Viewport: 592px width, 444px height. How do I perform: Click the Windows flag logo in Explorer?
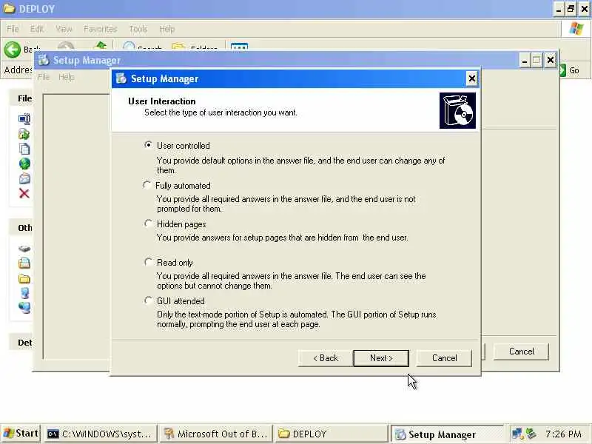pos(576,28)
